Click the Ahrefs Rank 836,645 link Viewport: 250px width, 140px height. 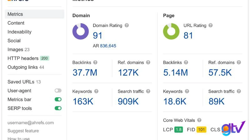coord(108,46)
